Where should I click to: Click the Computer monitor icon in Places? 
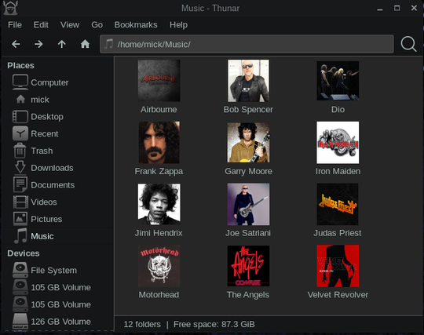[20, 82]
